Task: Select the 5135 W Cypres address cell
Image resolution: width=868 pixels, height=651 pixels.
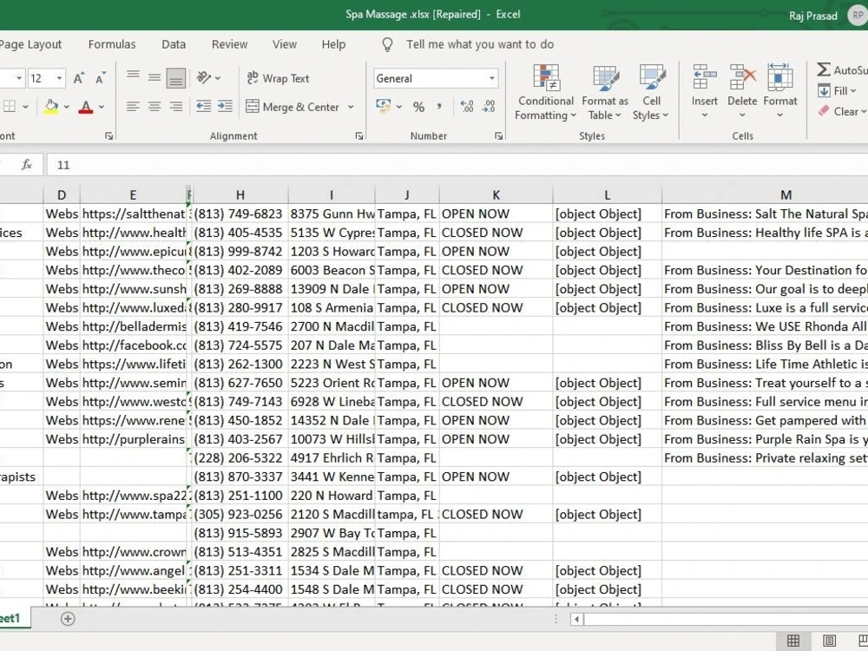Action: click(331, 233)
